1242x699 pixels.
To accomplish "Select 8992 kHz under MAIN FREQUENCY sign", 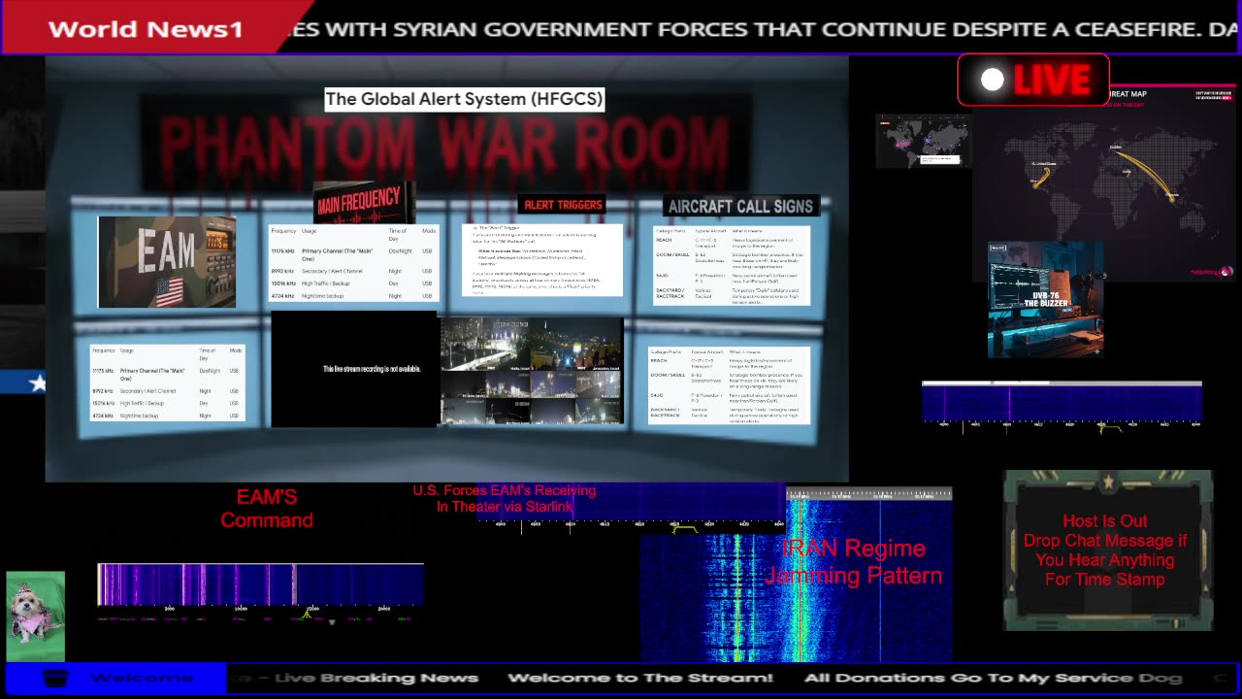I will (282, 271).
